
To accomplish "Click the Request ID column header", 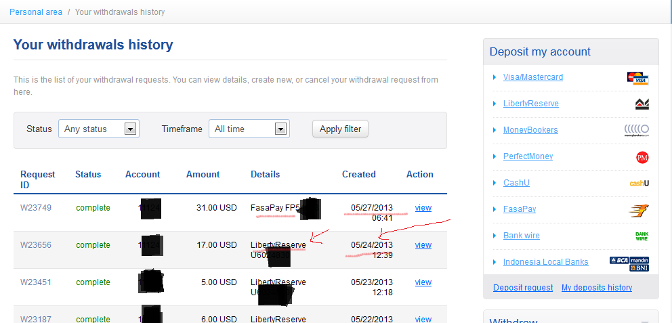I will (38, 180).
